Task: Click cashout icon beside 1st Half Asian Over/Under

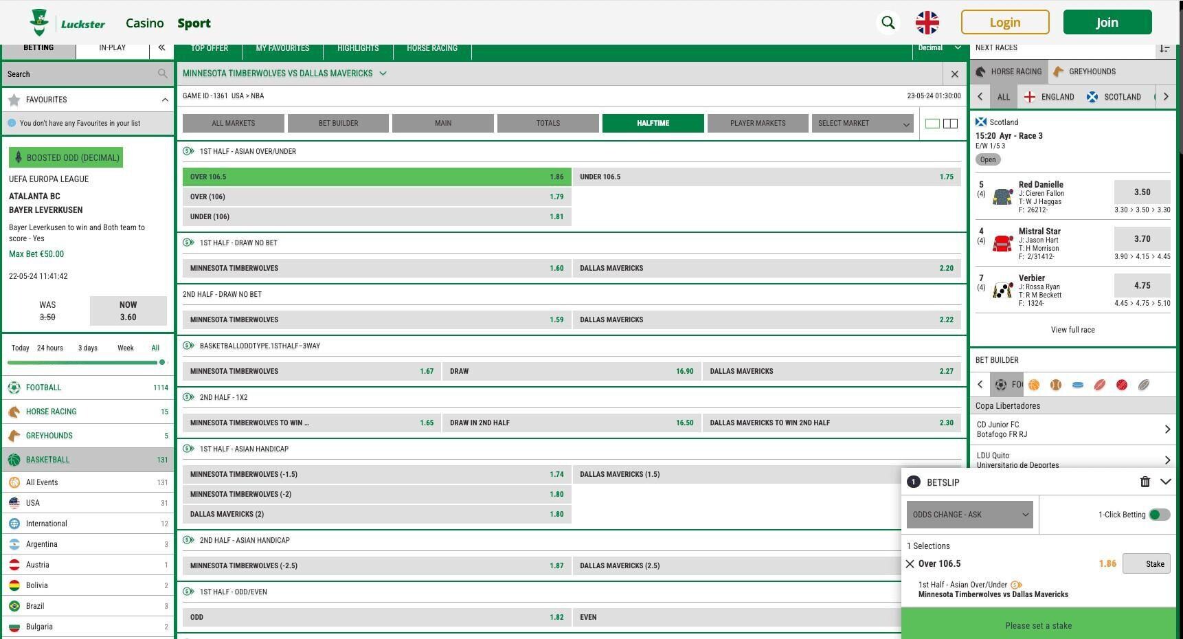Action: (188, 151)
